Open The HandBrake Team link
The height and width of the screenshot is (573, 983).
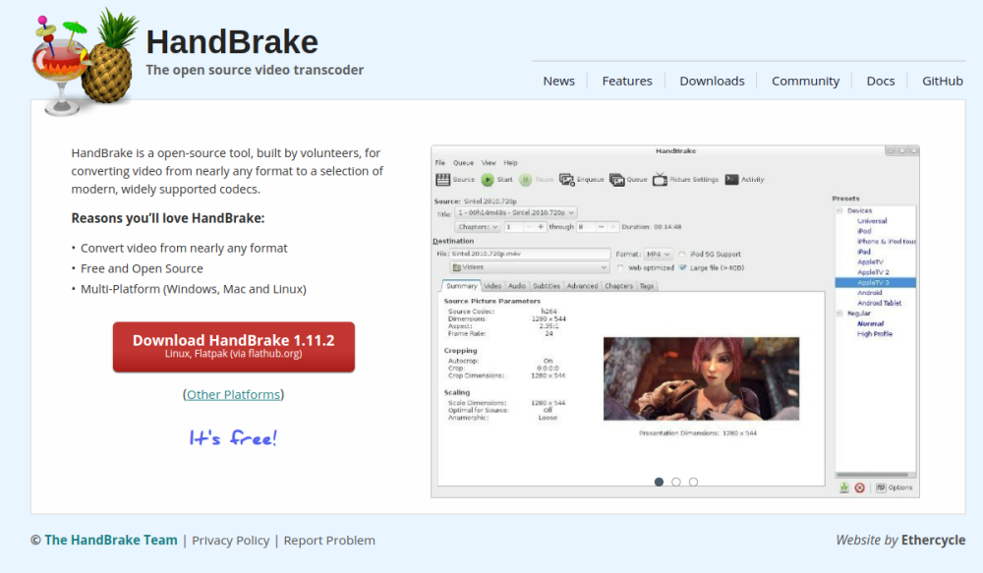point(111,540)
